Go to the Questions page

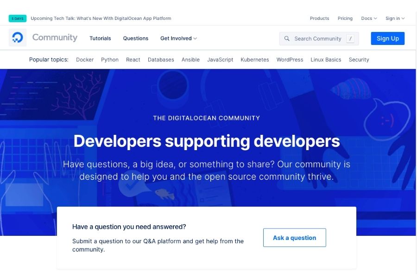pyautogui.click(x=136, y=38)
